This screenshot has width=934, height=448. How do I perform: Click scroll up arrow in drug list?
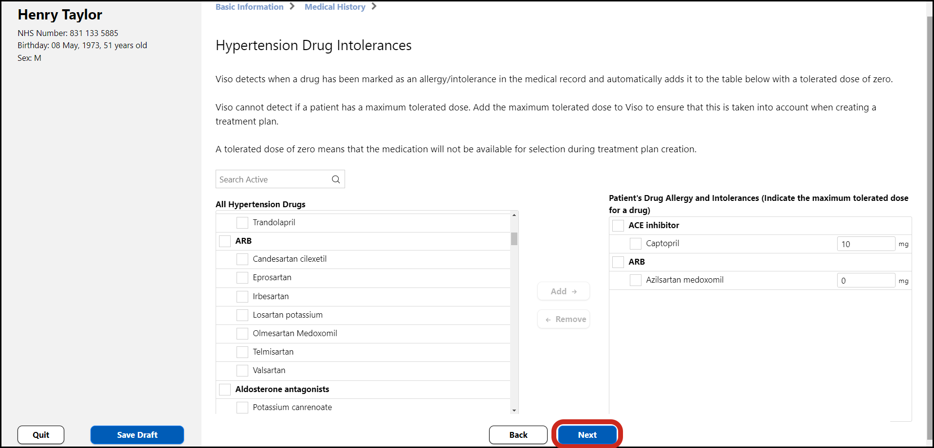[514, 215]
